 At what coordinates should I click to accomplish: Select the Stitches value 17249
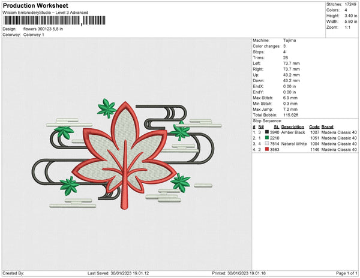[x=350, y=4]
